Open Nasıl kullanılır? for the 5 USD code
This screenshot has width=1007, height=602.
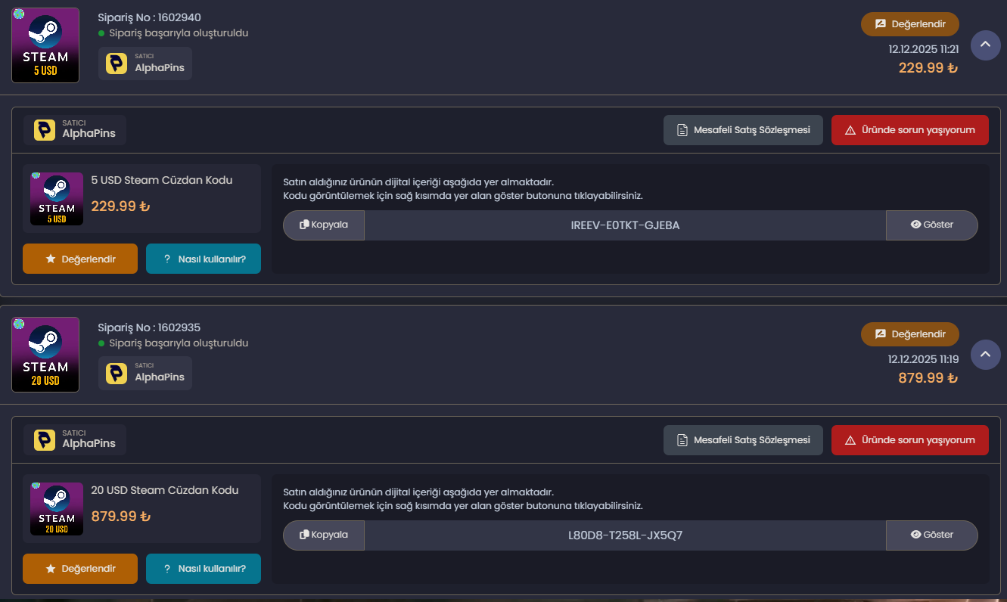coord(204,259)
